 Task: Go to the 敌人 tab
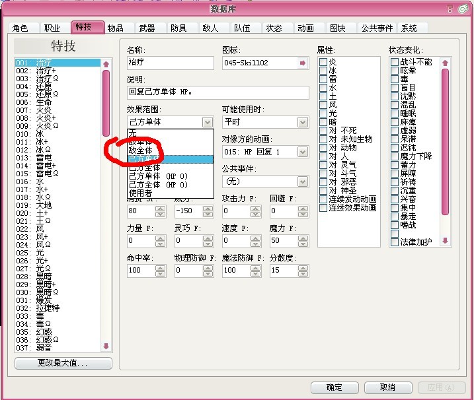214,28
